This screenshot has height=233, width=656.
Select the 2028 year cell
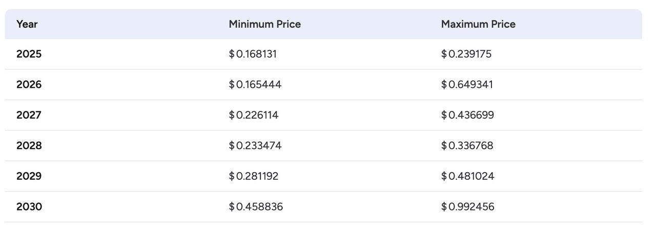[29, 146]
